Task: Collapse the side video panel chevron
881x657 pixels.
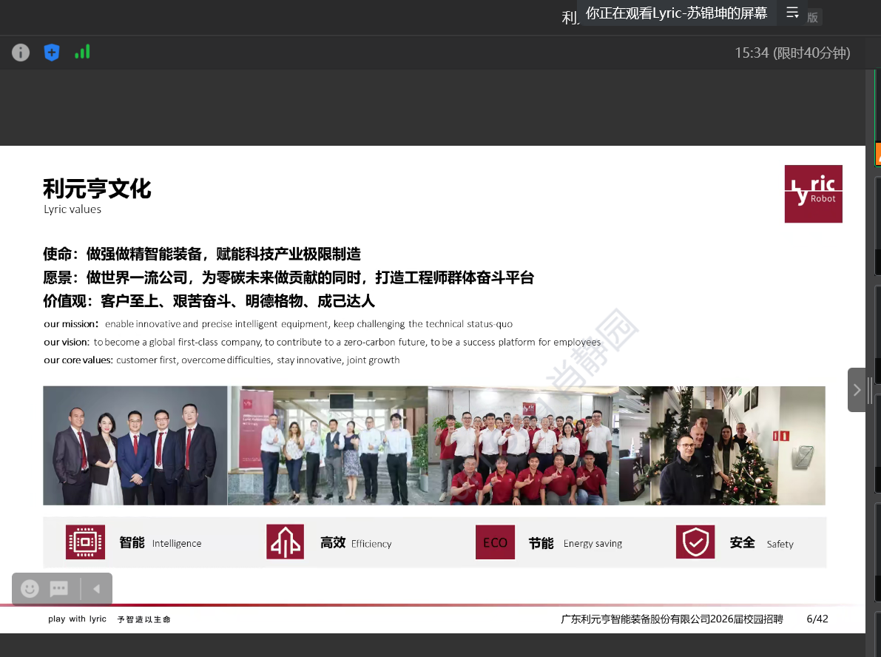Action: tap(857, 390)
